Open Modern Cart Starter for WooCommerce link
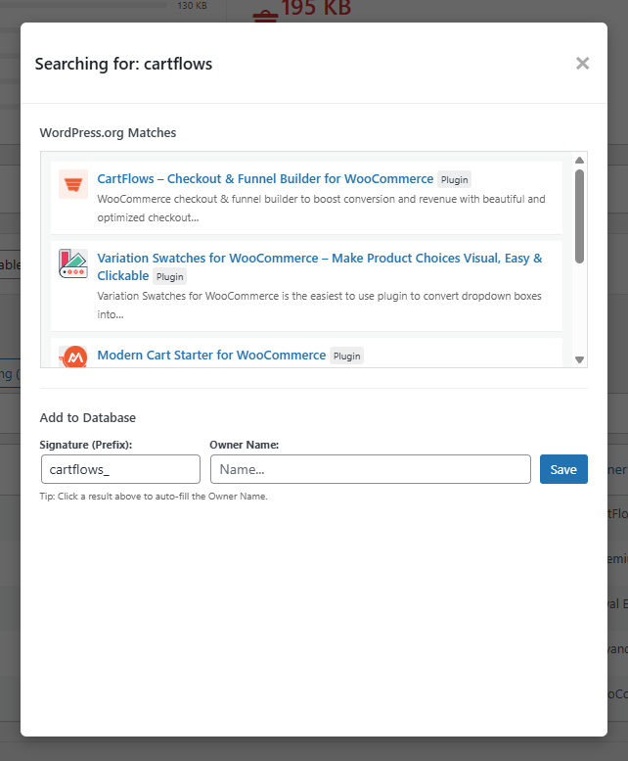Viewport: 628px width, 761px height. [x=211, y=356]
